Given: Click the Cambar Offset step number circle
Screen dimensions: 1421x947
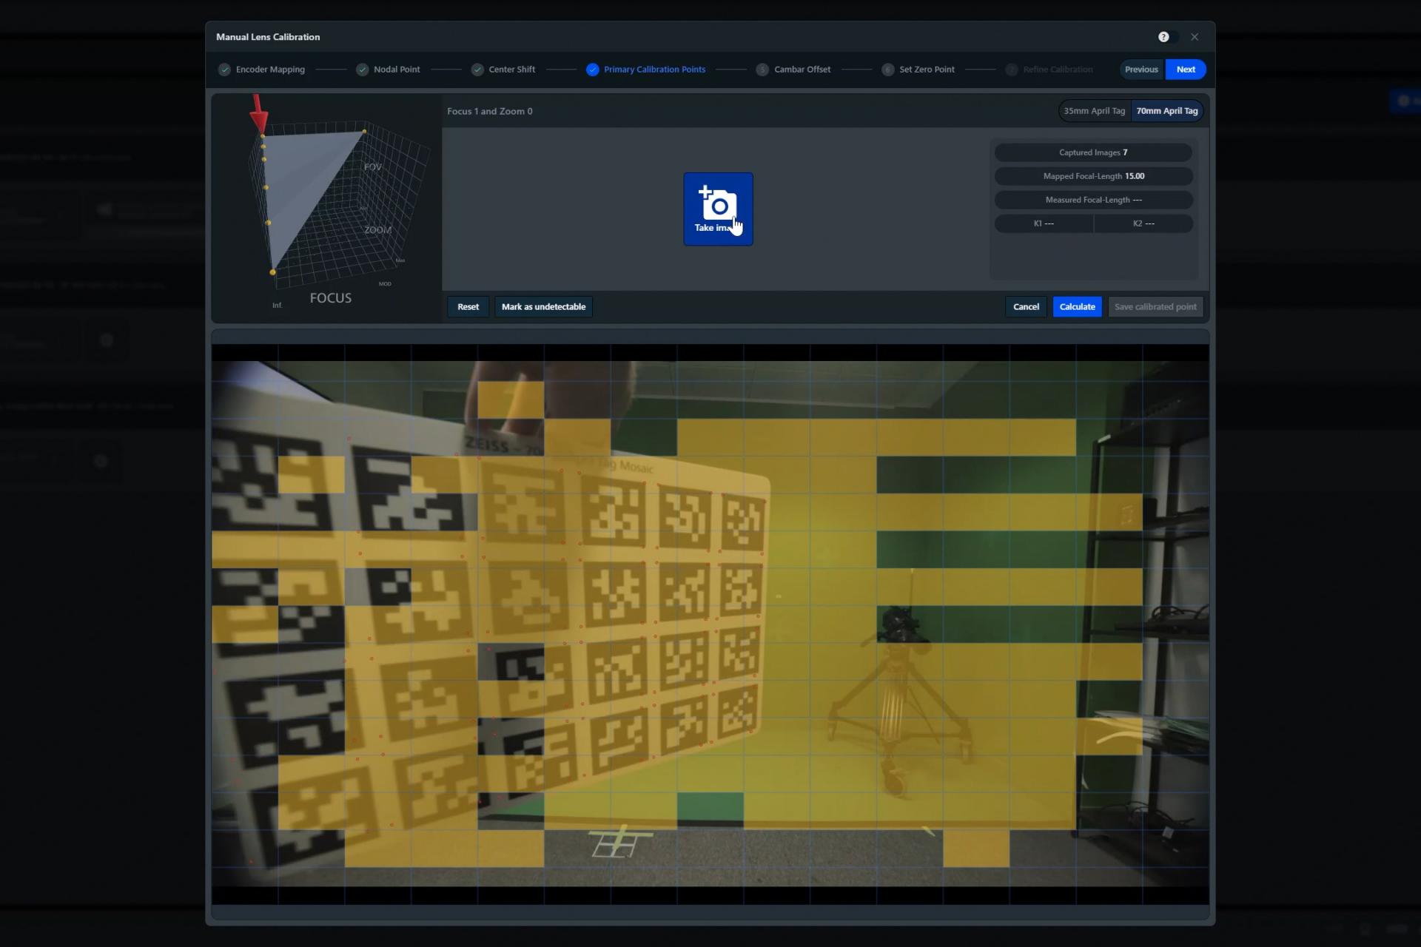Looking at the screenshot, I should point(762,70).
